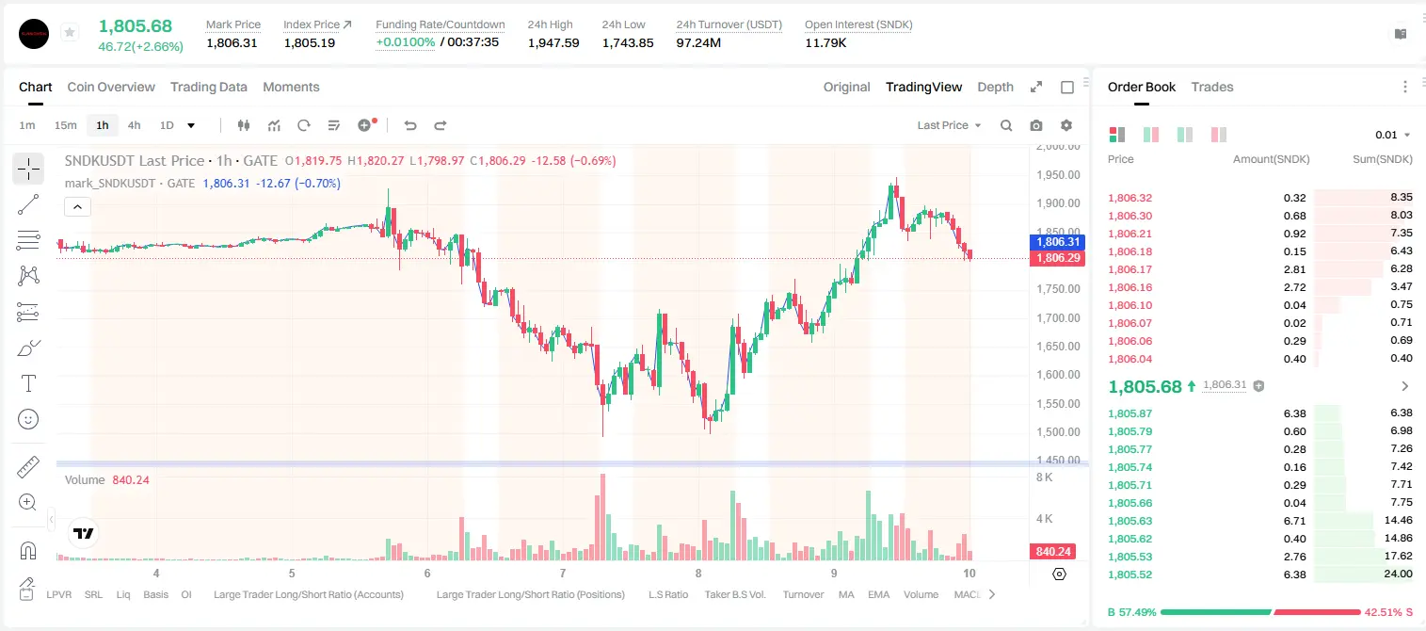Expand the 0.01 price precision dropdown
This screenshot has height=631, width=1426.
click(x=1393, y=135)
